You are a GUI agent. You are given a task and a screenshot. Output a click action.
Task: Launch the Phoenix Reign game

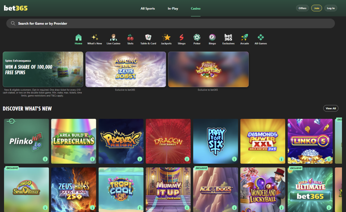[x=121, y=141]
